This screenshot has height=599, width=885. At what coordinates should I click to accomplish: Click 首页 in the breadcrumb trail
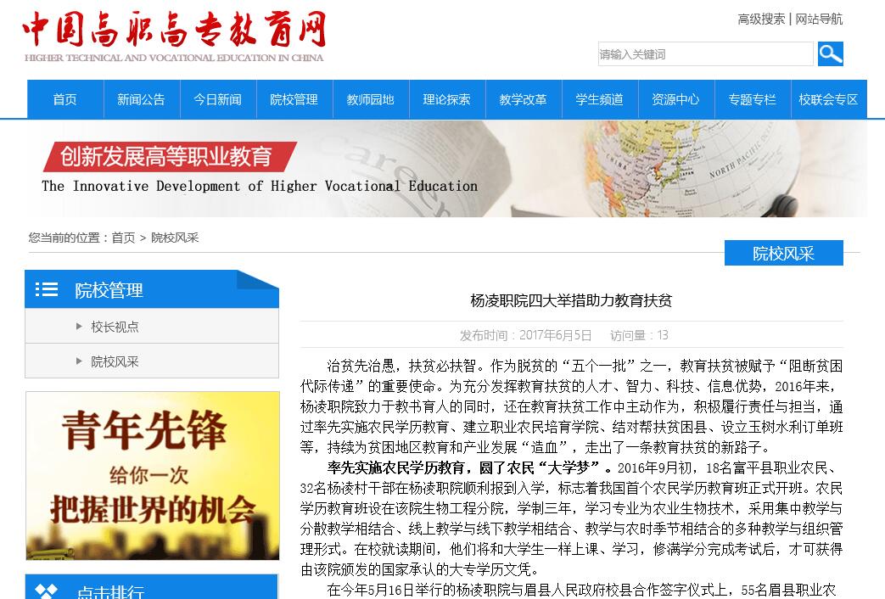[123, 238]
